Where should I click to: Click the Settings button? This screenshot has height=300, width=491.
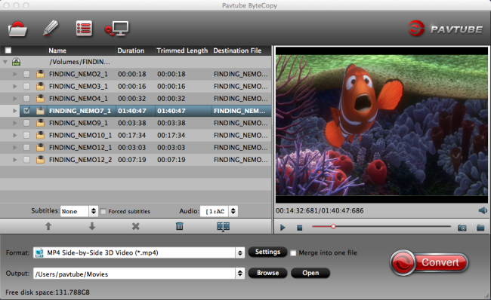click(267, 252)
